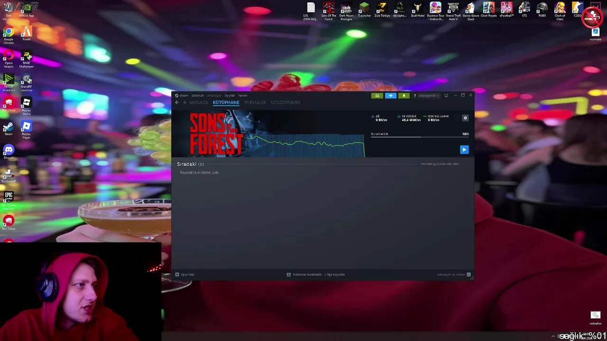Switch Steam to Big Picture mode icon
607x341 pixels.
pyautogui.click(x=446, y=96)
